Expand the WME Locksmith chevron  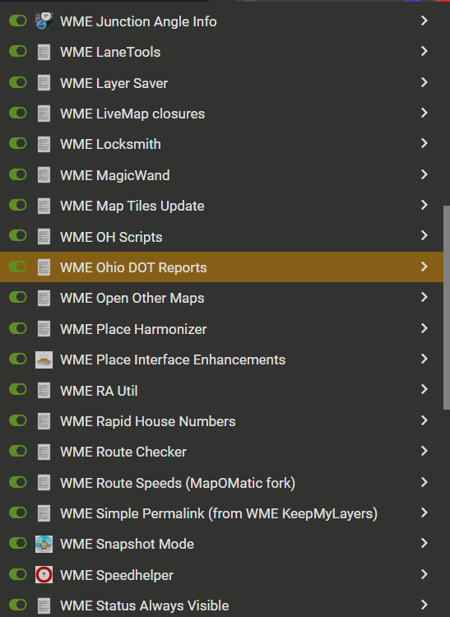[424, 143]
